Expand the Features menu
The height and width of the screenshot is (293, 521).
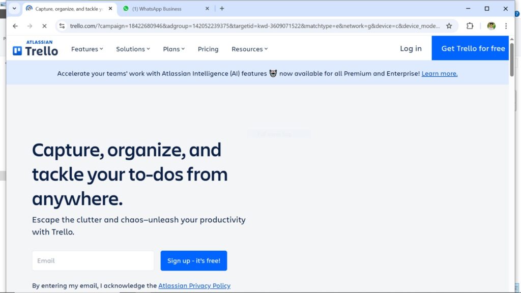tap(87, 49)
